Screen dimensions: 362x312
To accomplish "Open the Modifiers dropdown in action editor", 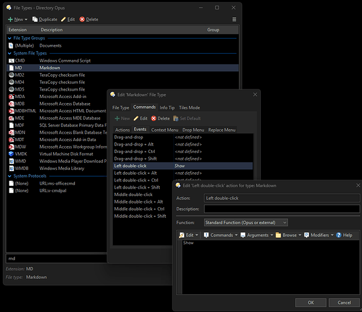I will (x=319, y=235).
